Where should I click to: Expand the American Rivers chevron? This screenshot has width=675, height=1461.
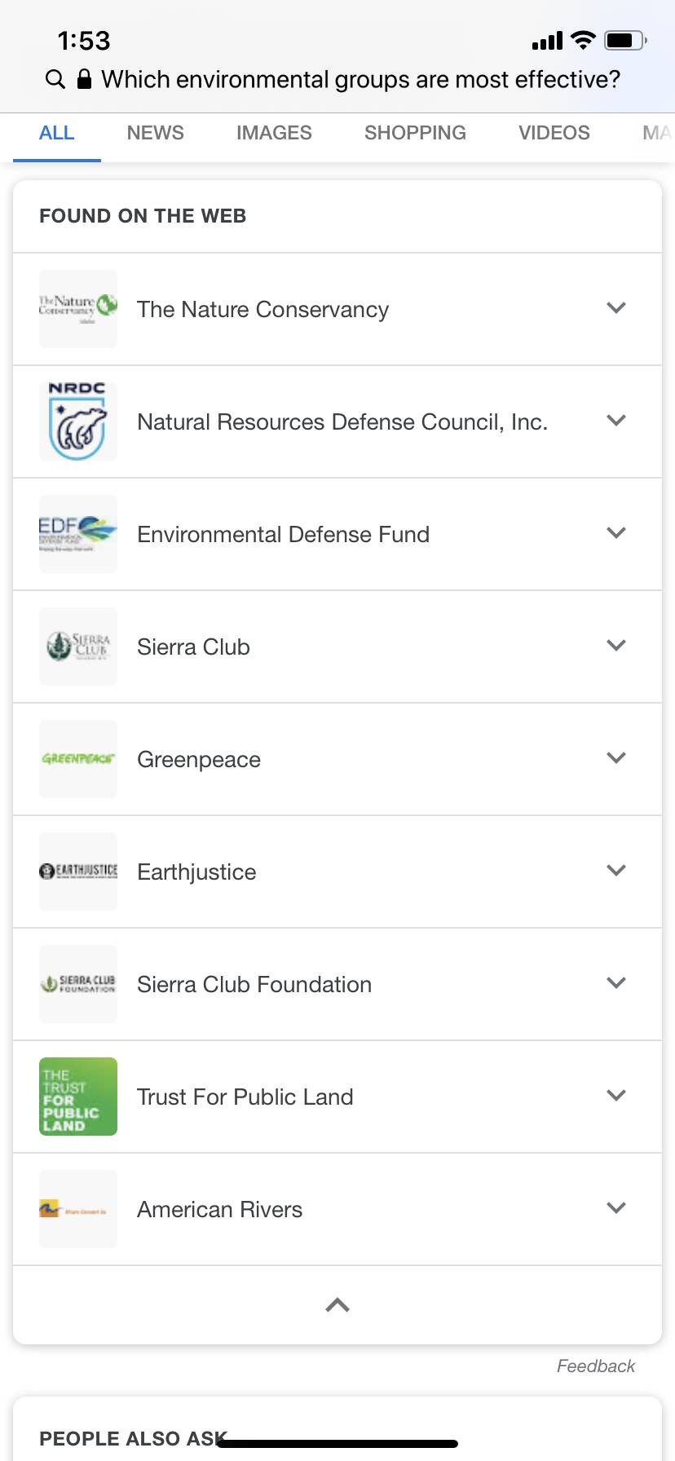(616, 1208)
